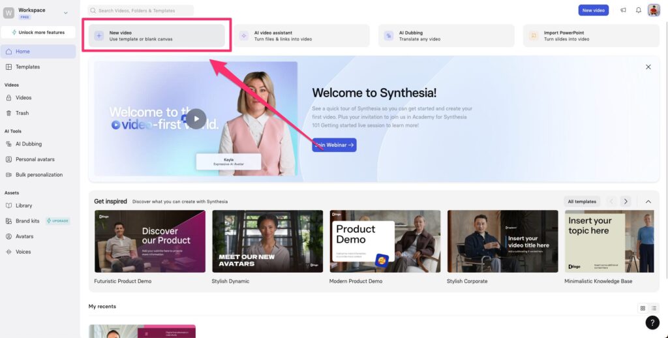Open the AI video assistant card
668x338 pixels.
point(301,36)
